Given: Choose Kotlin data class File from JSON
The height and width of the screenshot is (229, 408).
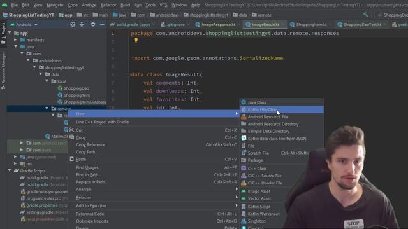Looking at the screenshot, I should (x=282, y=139).
